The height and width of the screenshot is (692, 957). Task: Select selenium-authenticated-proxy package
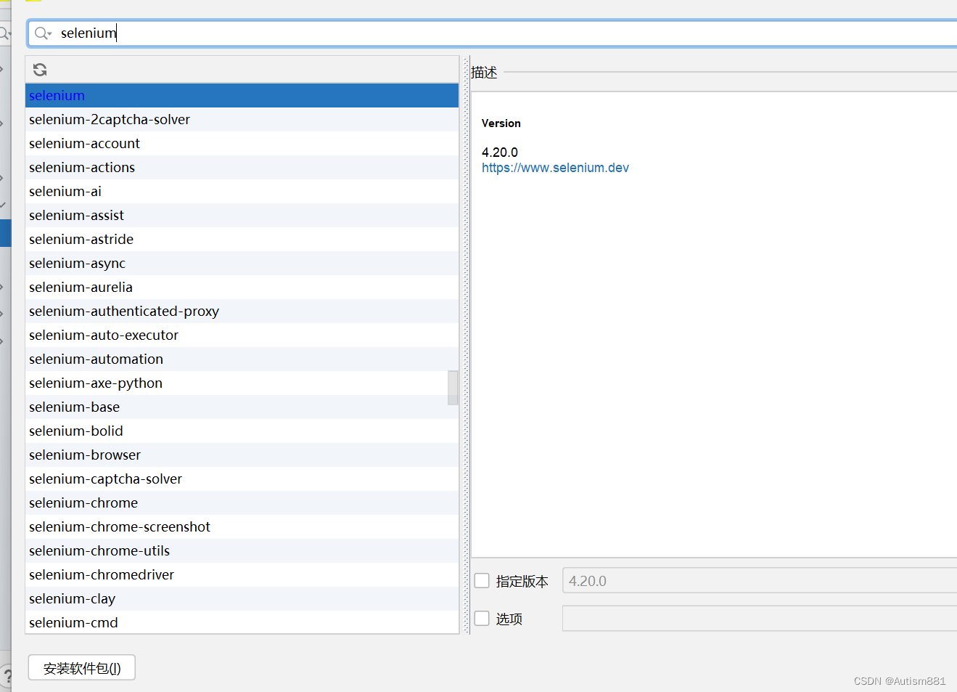[242, 311]
